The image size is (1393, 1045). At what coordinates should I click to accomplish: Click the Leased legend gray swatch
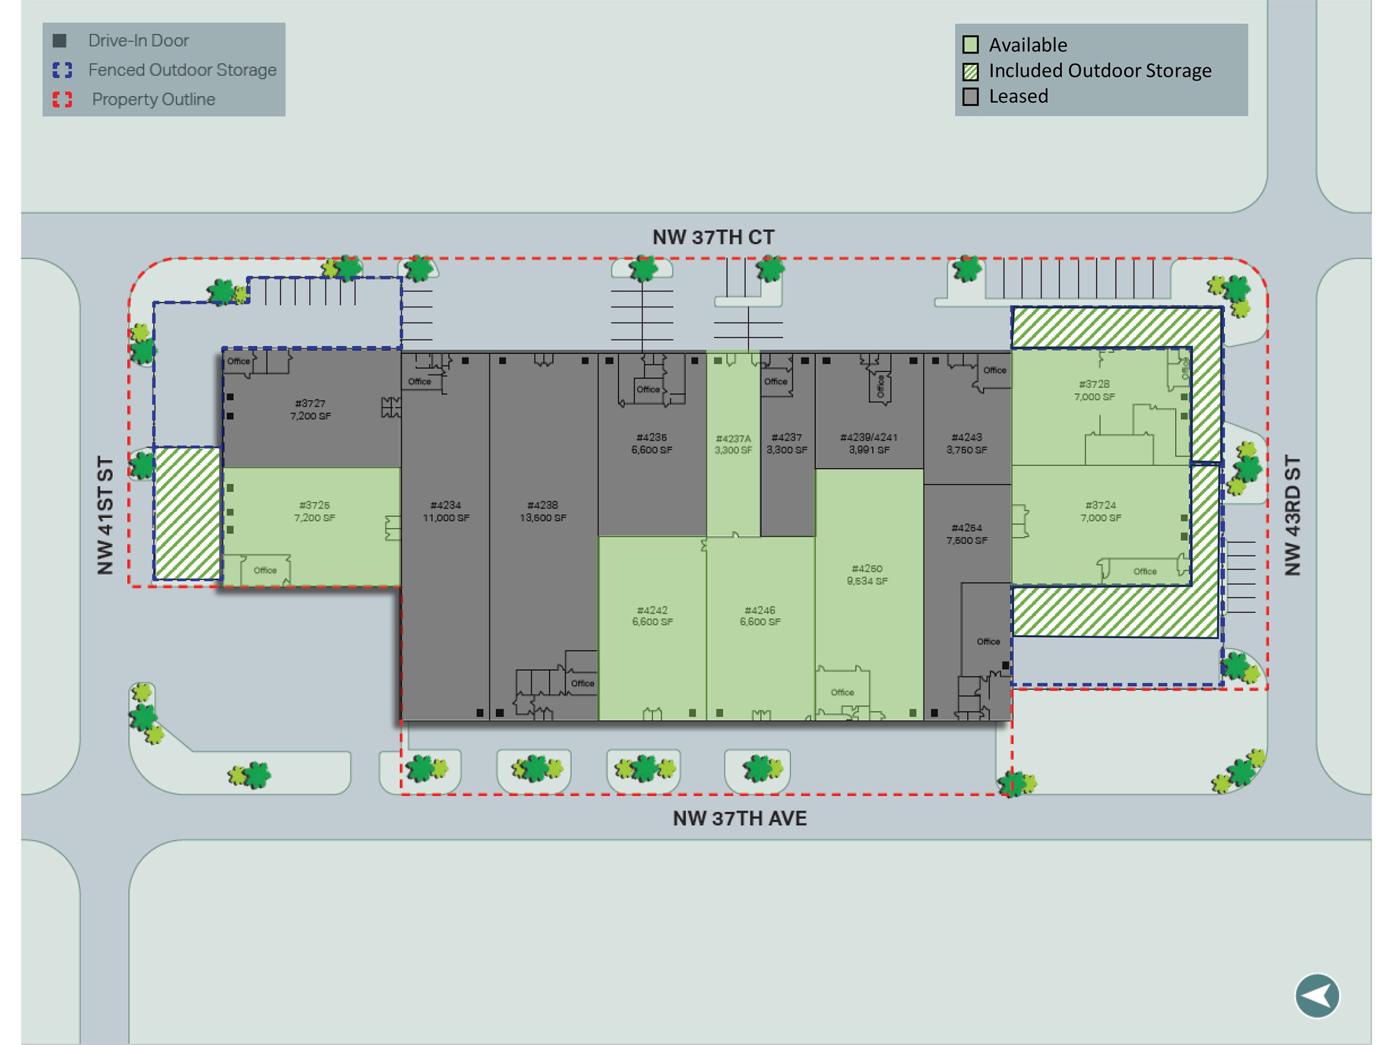970,96
